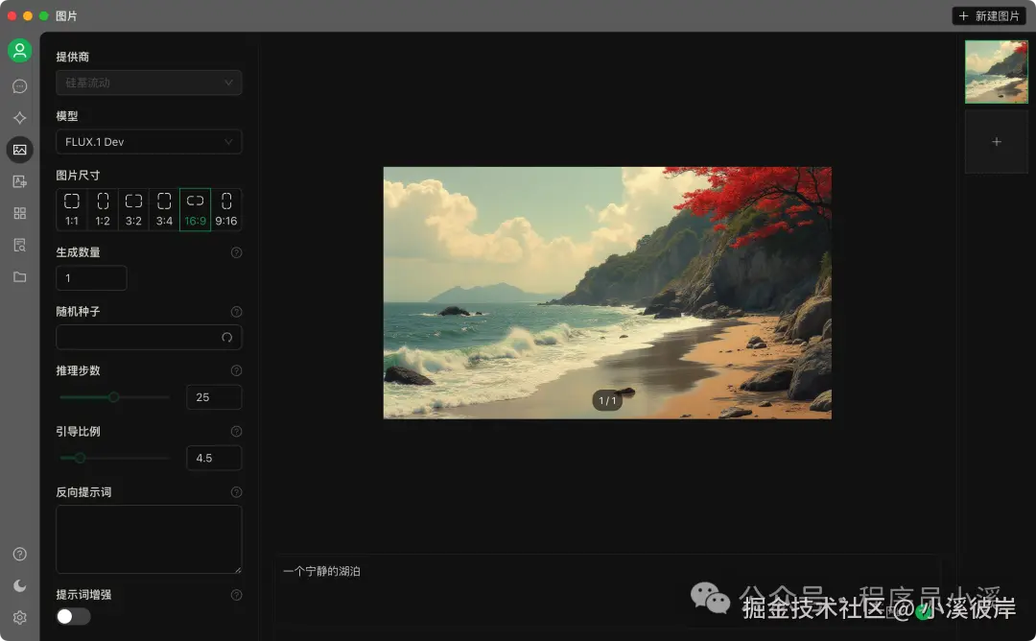Screen dimensions: 1036x641
Task: Click the 引导比例 slider handle
Action: [x=79, y=458]
